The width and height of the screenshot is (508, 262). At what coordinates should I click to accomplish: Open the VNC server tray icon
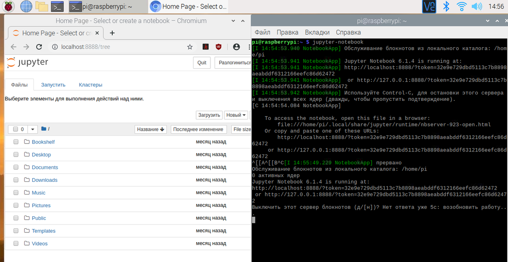(x=429, y=6)
